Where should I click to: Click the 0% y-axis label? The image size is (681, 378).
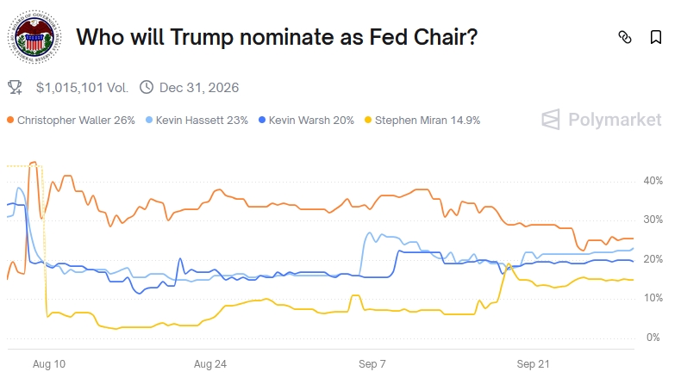(x=653, y=338)
